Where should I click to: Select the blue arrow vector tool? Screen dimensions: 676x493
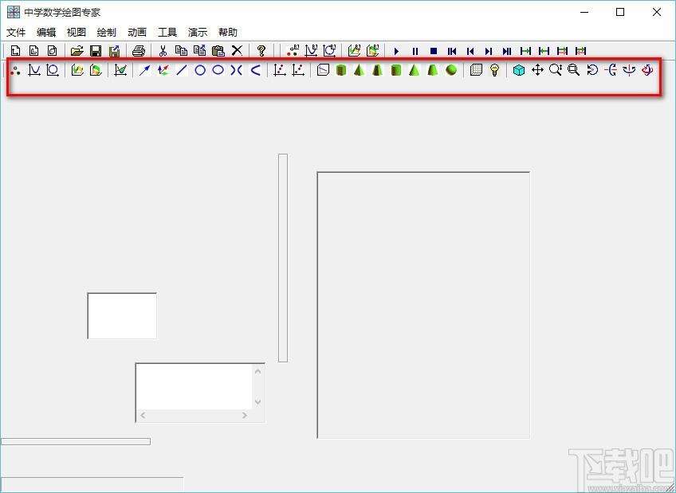pos(145,70)
